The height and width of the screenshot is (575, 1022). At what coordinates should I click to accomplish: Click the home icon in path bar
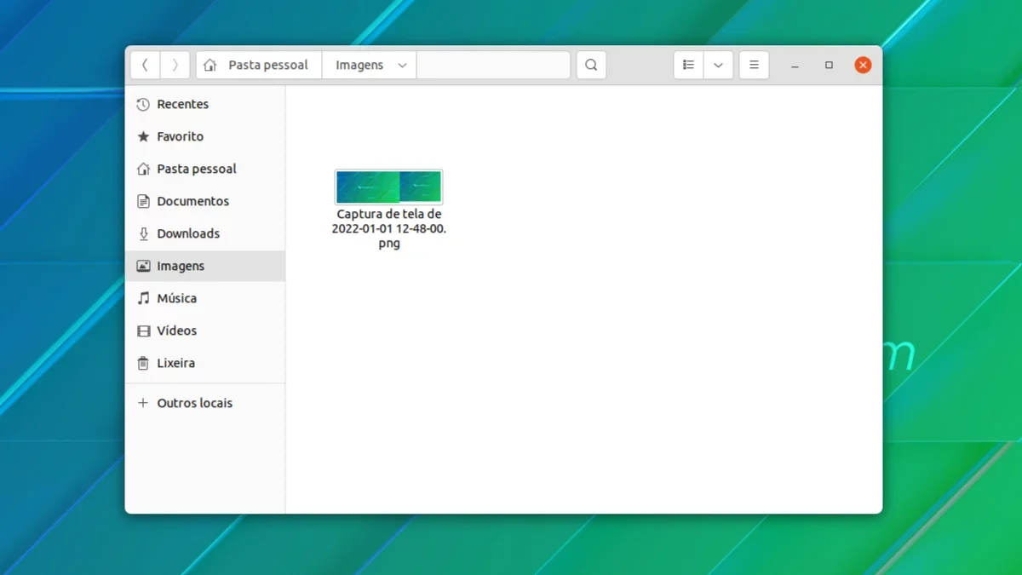click(210, 65)
